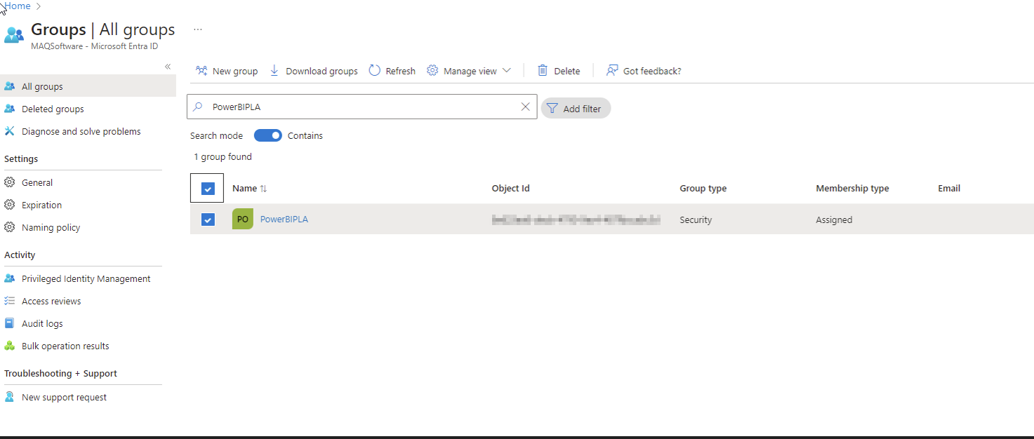
Task: Click the Download groups arrow icon
Action: pos(274,71)
